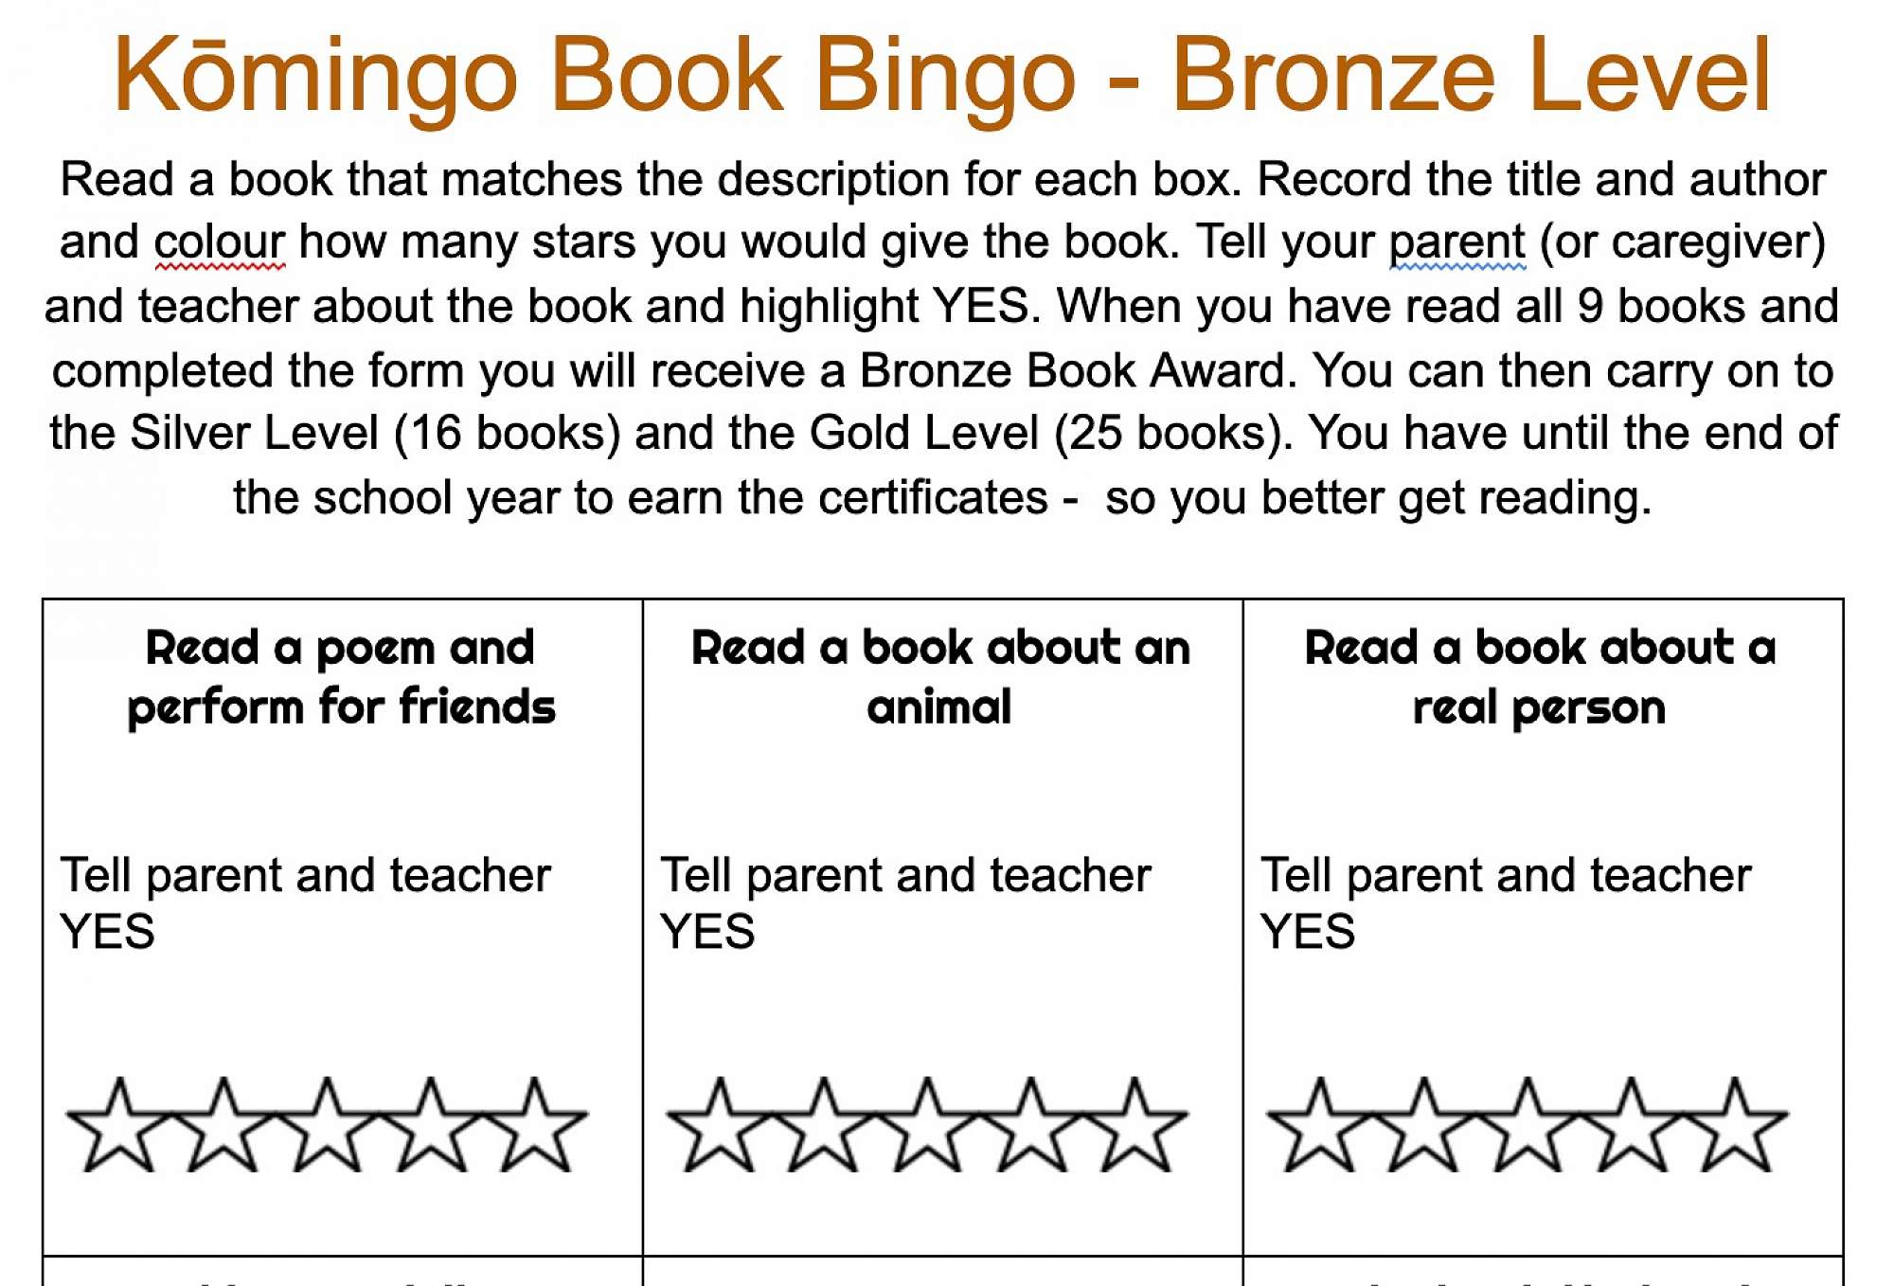Screen dimensions: 1894x1286
Task: Click the "Read a book about an animal" heading
Action: 940,677
